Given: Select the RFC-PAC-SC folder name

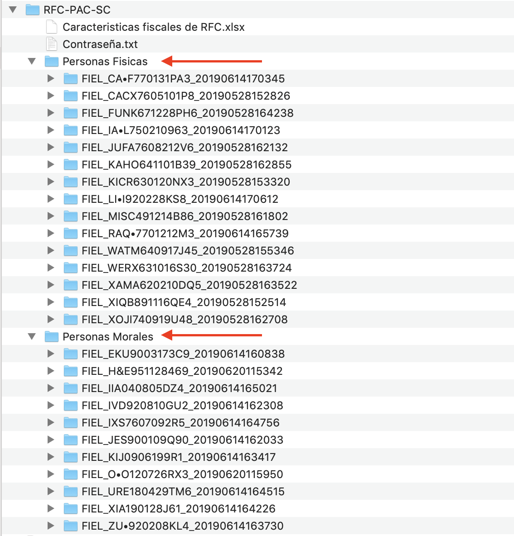Looking at the screenshot, I should (77, 10).
